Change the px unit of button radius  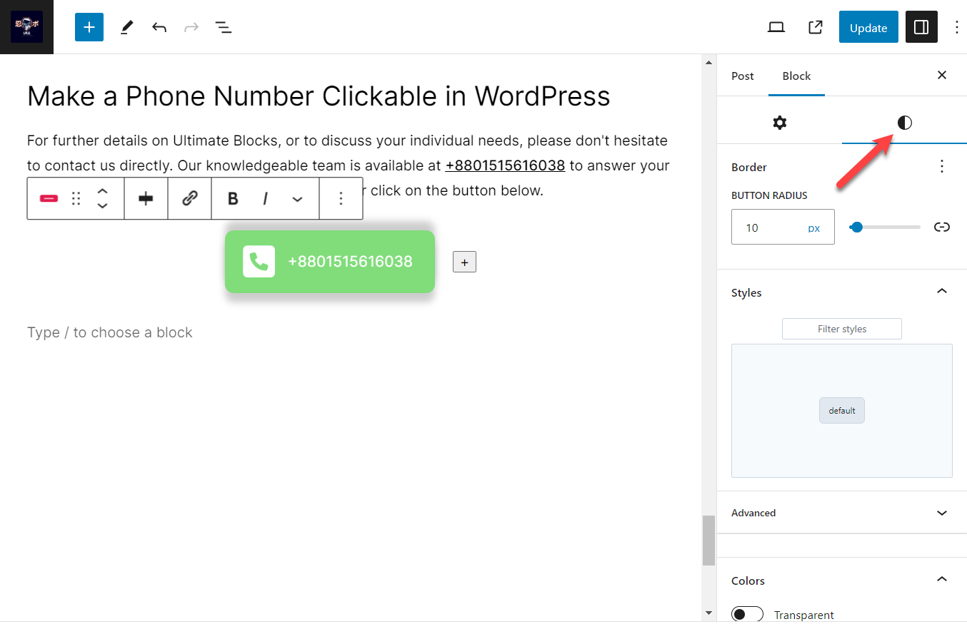click(814, 228)
